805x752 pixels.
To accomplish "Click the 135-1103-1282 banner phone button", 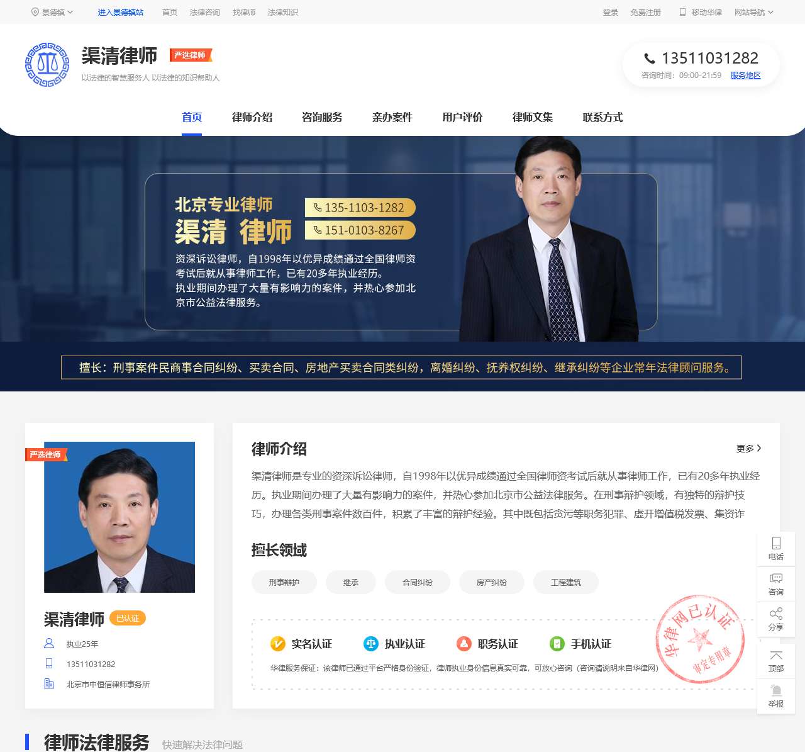I will click(360, 208).
